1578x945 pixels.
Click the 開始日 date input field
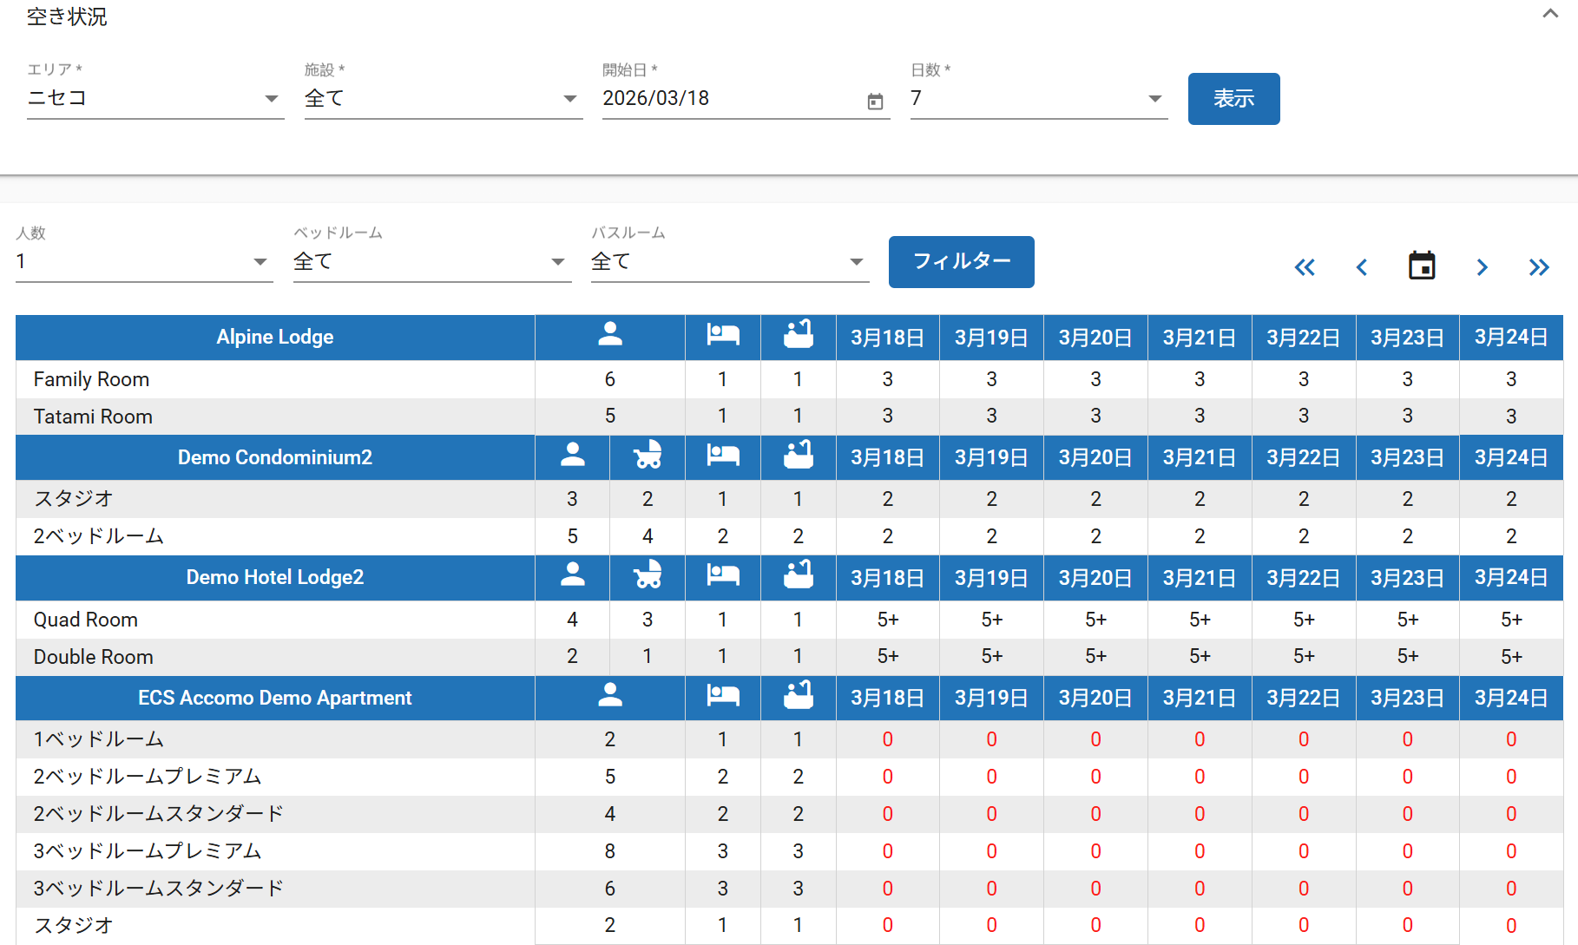click(x=729, y=99)
